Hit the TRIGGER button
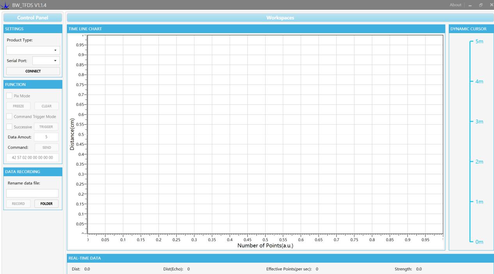Viewport: 494px width, 274px height. point(46,127)
